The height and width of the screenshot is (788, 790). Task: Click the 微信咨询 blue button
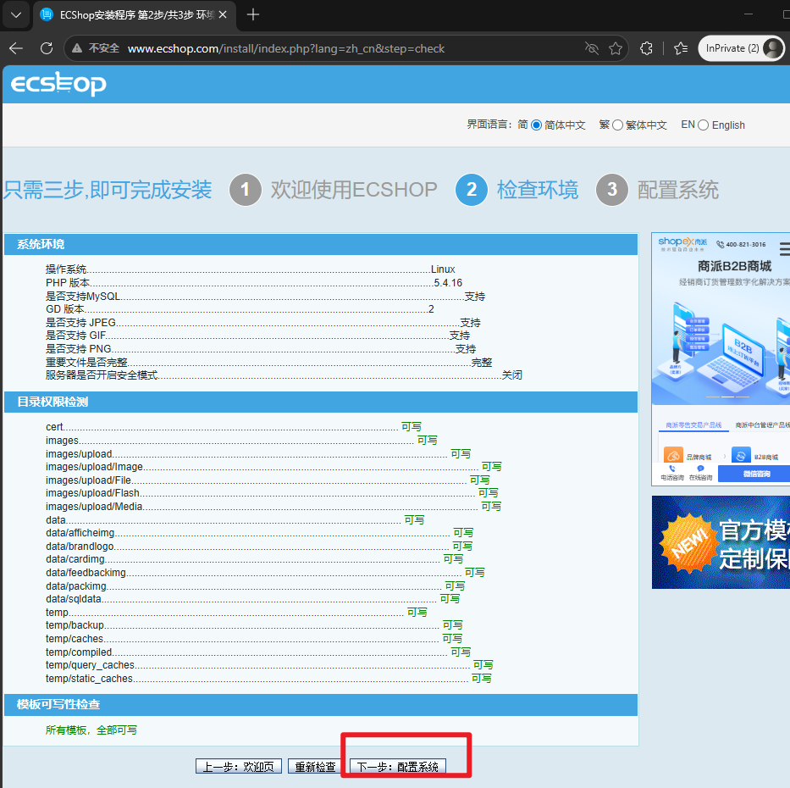pyautogui.click(x=754, y=474)
